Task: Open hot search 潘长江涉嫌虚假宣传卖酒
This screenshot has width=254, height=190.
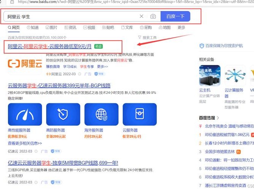Action: click(x=225, y=185)
